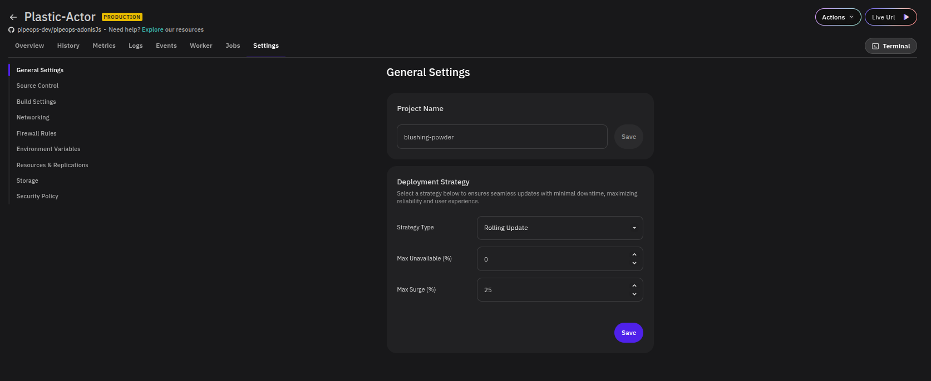Viewport: 931px width, 381px height.
Task: Click the Max Surge (%) input field
Action: click(x=560, y=290)
